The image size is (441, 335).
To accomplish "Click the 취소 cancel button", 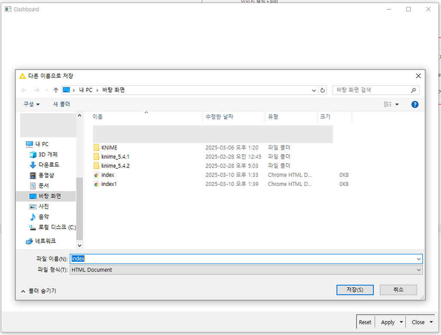I will (x=398, y=289).
